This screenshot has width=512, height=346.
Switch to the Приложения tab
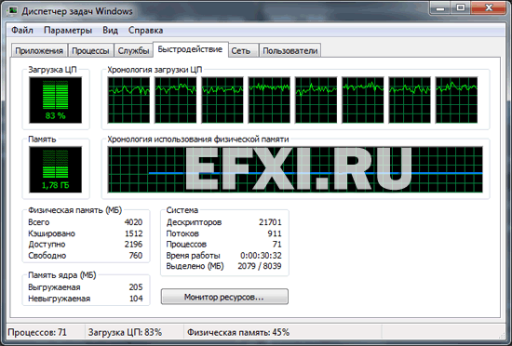pyautogui.click(x=39, y=51)
